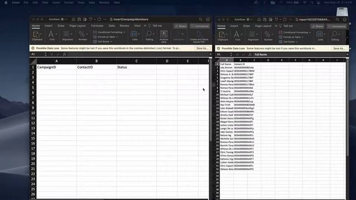Open Home icon in InsertCampaignMembers title bar

click(73, 19)
